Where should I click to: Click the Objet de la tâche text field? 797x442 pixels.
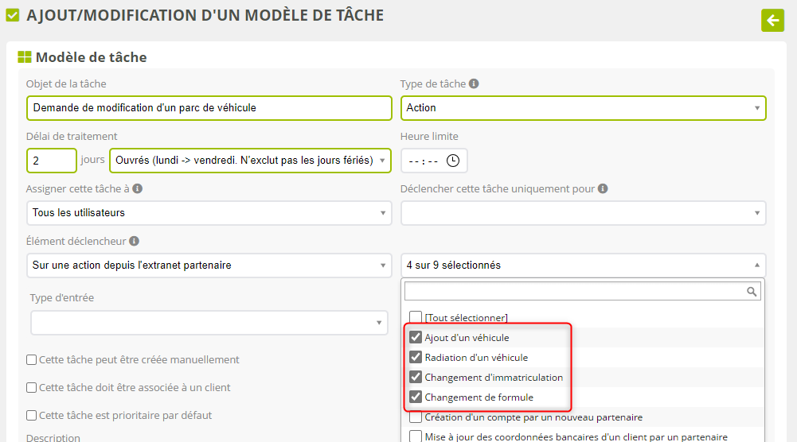point(209,108)
